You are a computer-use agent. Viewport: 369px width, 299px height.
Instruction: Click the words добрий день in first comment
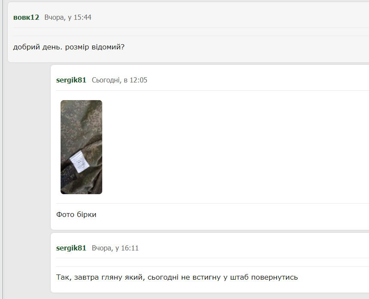click(38, 47)
